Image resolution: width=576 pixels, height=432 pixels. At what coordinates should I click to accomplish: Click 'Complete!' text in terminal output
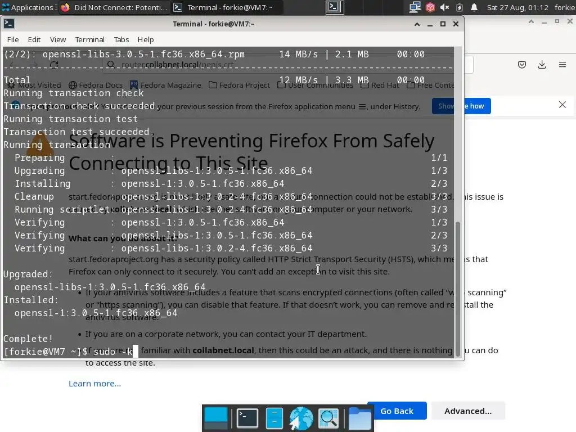point(28,339)
